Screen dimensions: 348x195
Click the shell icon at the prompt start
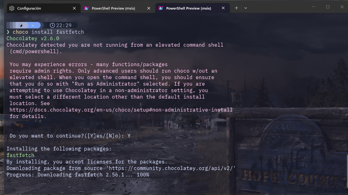[20, 25]
